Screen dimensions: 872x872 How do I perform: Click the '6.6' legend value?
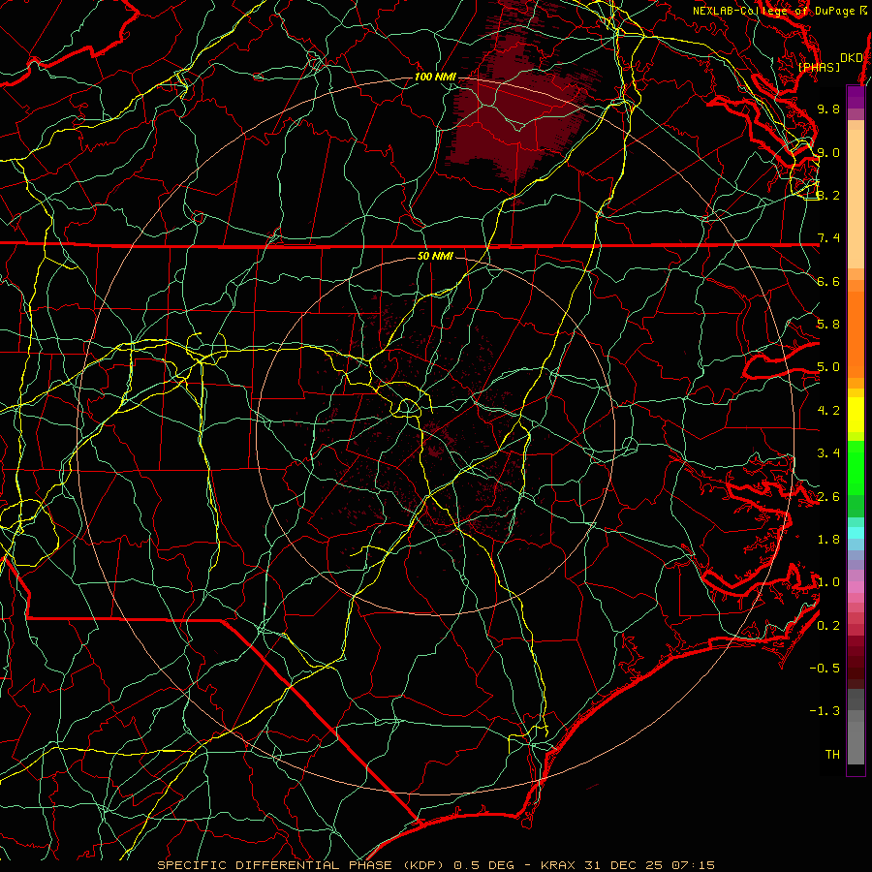(828, 281)
